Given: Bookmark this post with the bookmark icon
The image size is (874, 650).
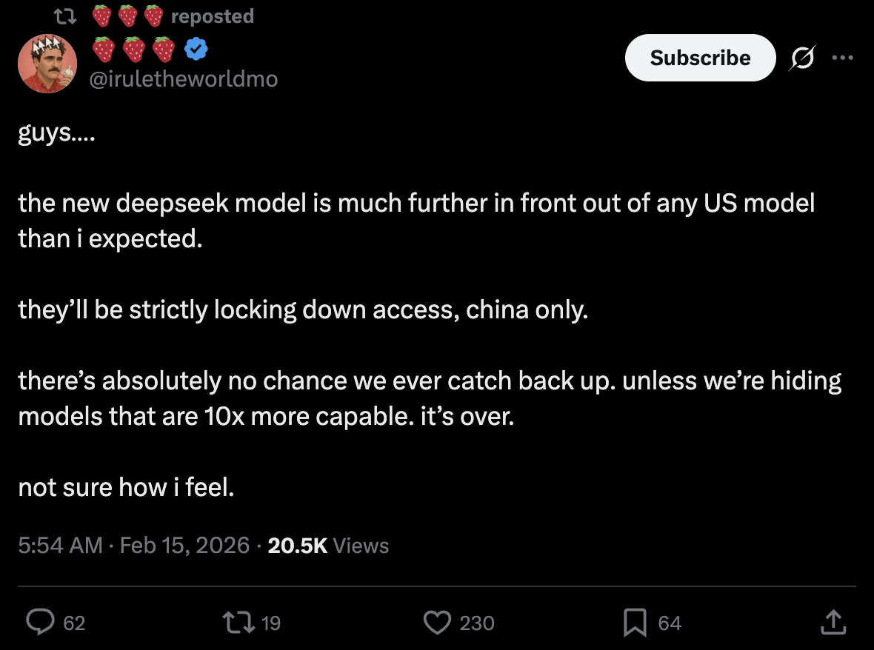Looking at the screenshot, I should [x=635, y=623].
